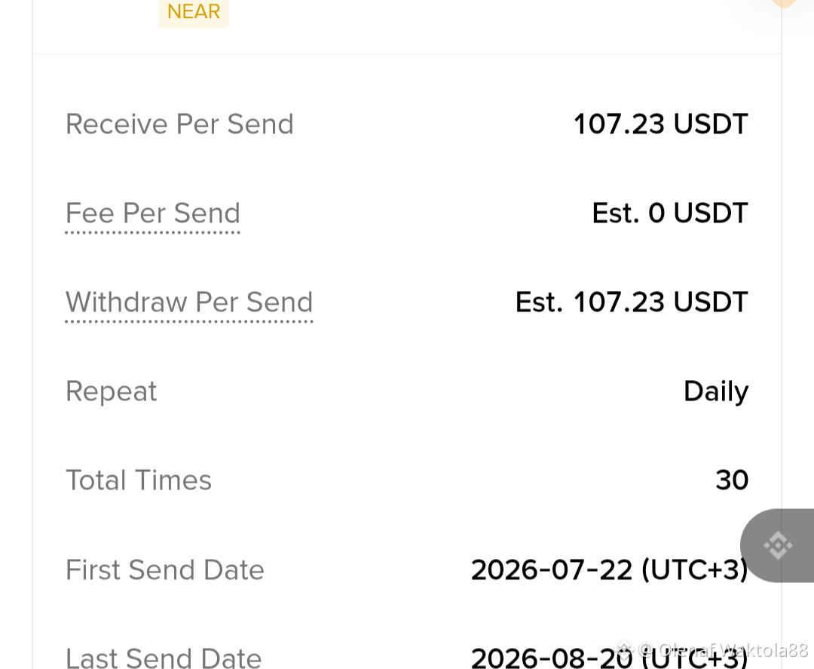Click the total times value 30
The image size is (814, 669).
pyautogui.click(x=732, y=480)
